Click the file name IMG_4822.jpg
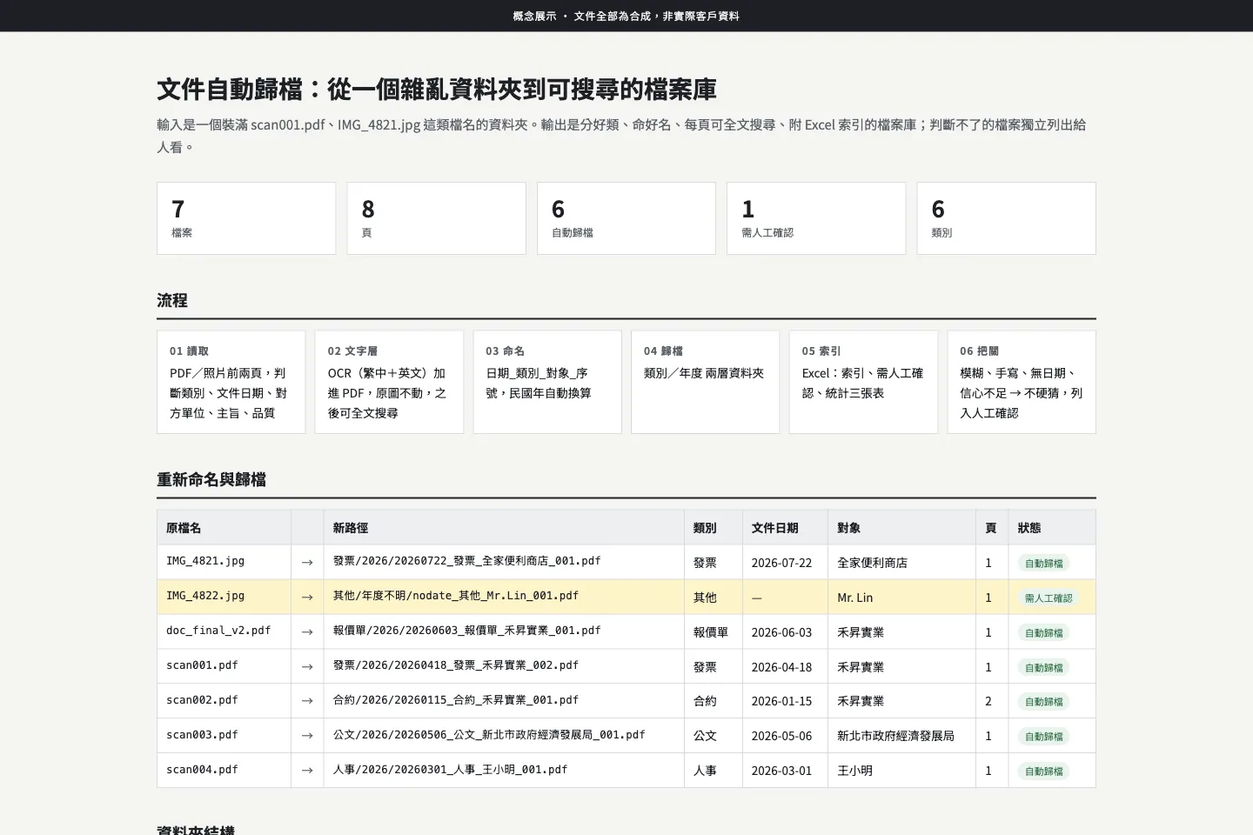1253x835 pixels. [205, 596]
